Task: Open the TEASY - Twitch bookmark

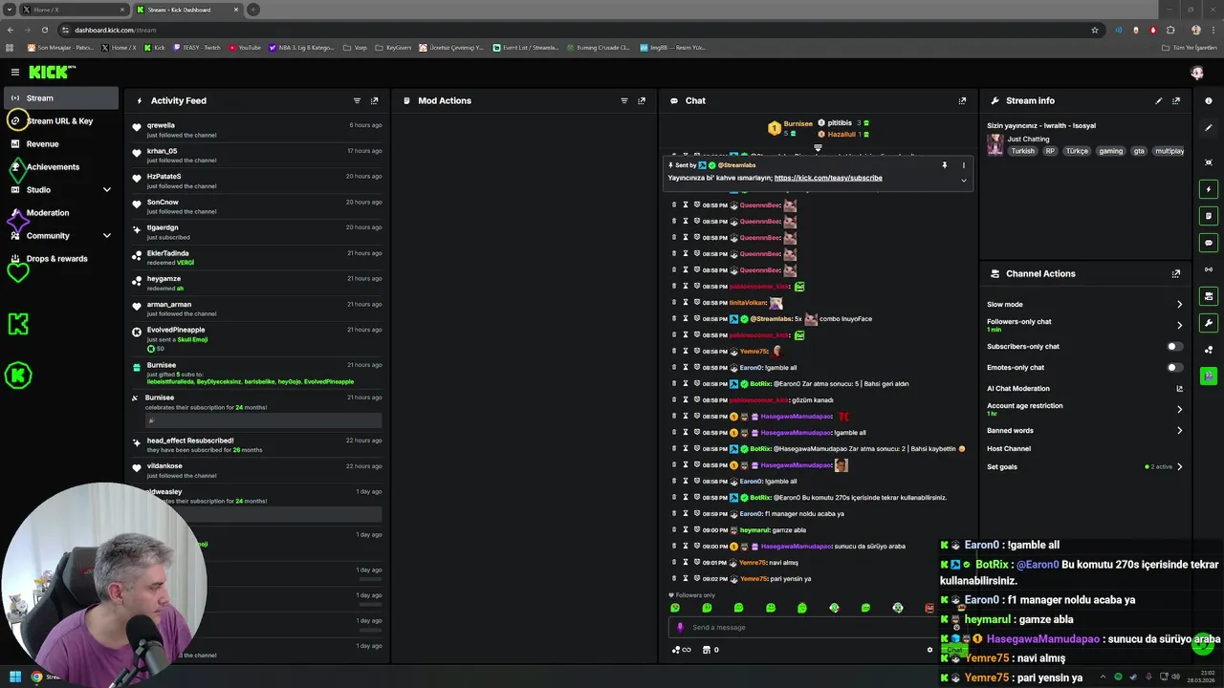Action: 197,47
